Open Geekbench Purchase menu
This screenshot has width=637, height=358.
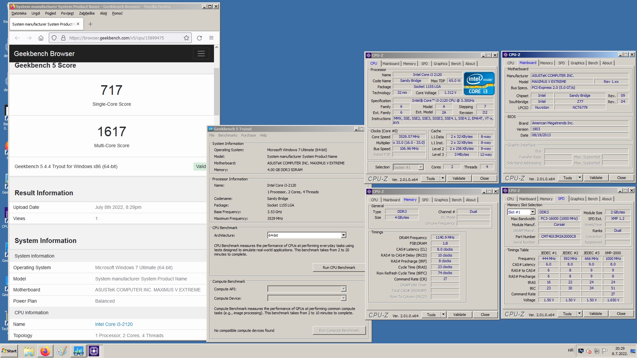[248, 135]
